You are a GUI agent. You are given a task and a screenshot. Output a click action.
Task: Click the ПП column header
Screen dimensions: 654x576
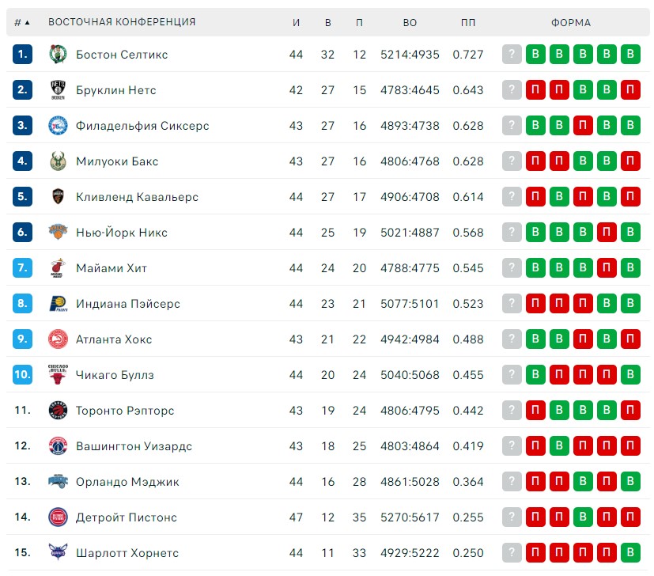[x=468, y=22]
